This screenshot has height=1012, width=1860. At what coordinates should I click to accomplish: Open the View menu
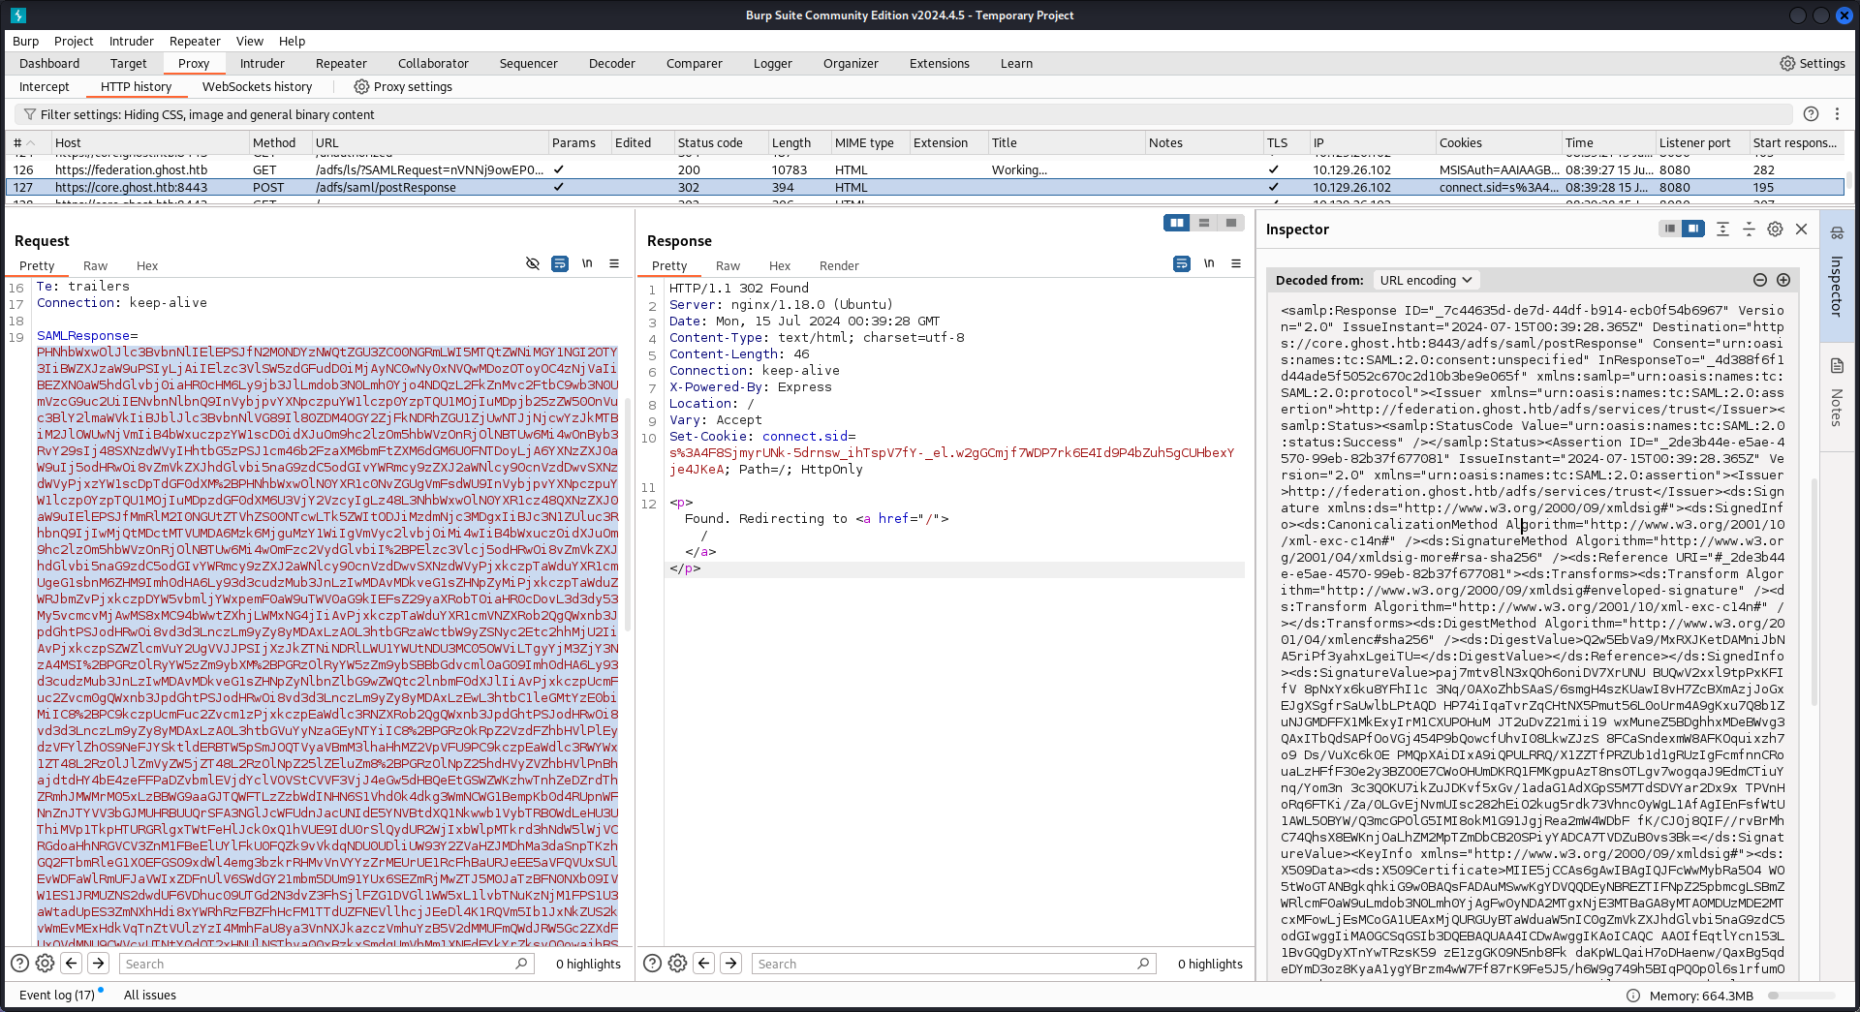249,41
